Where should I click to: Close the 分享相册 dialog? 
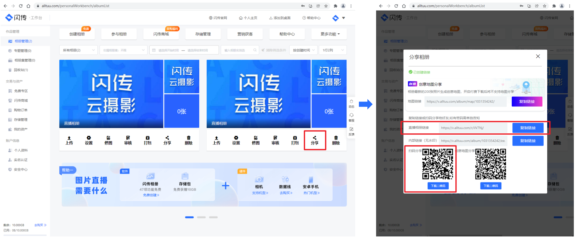click(538, 56)
